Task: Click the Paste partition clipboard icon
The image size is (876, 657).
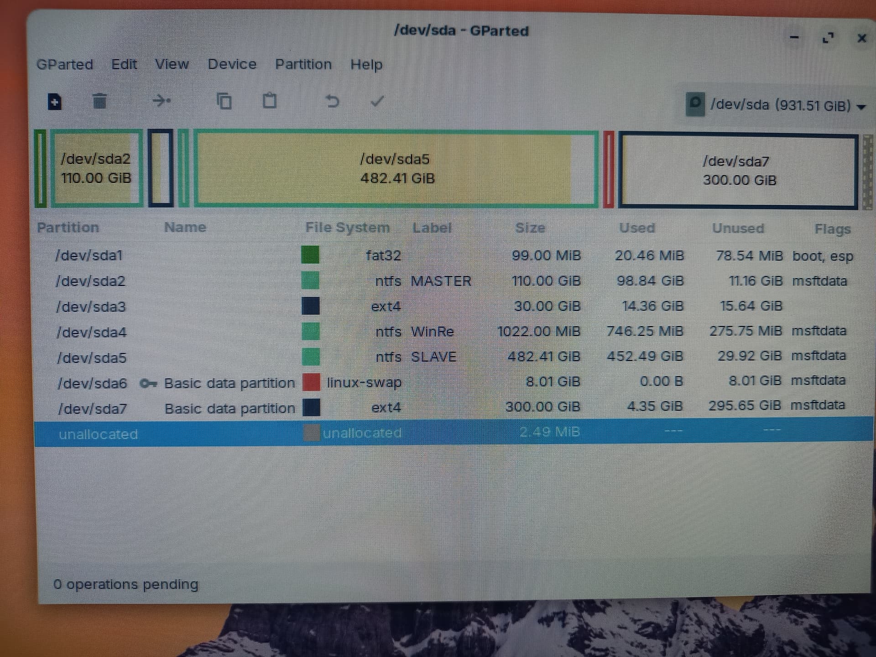Action: tap(270, 100)
